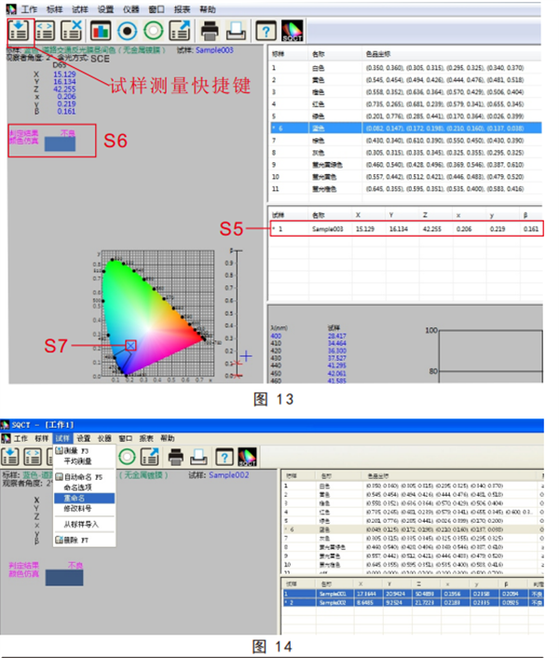Choose 平均测量 in the open 试样 menu
This screenshot has width=559, height=658.
click(77, 460)
